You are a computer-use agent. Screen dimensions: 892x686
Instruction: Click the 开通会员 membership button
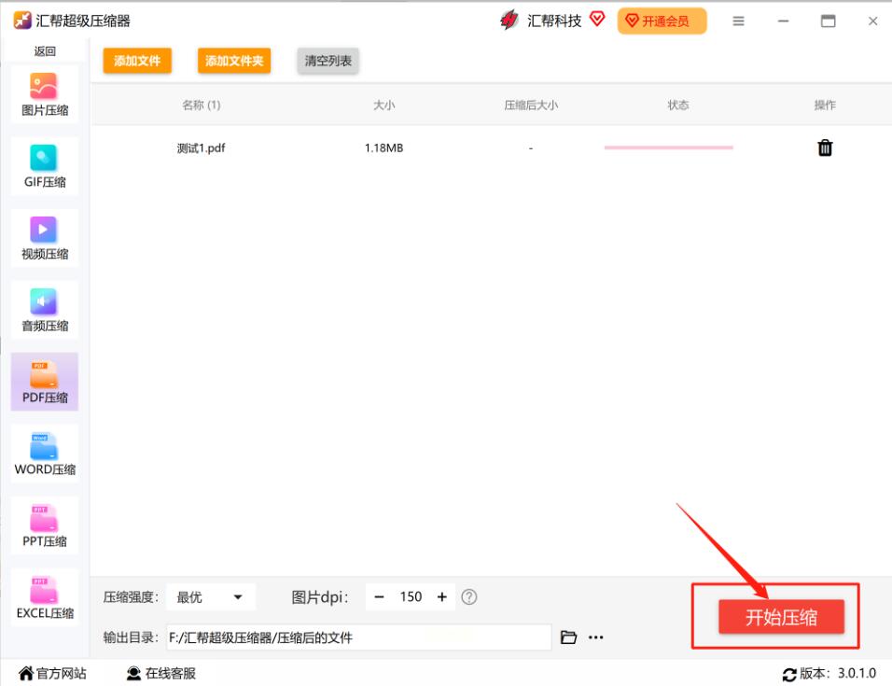(662, 21)
